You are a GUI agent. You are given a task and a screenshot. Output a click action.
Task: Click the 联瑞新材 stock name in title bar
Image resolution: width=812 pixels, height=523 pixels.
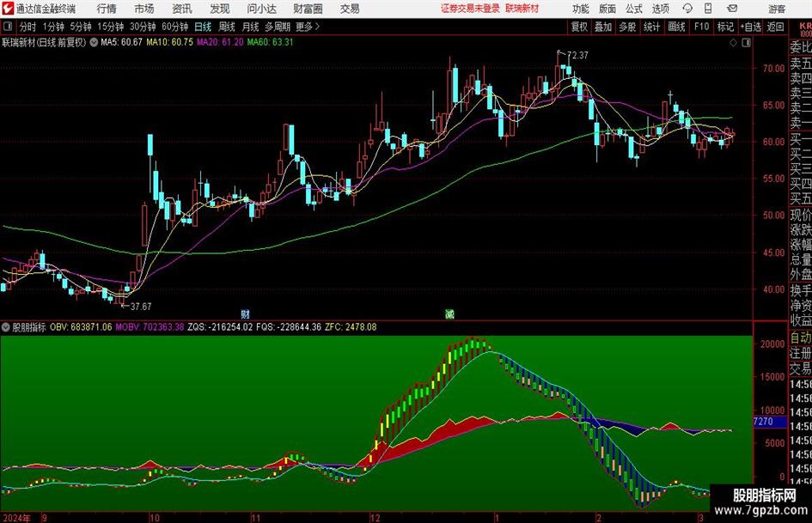click(x=522, y=9)
